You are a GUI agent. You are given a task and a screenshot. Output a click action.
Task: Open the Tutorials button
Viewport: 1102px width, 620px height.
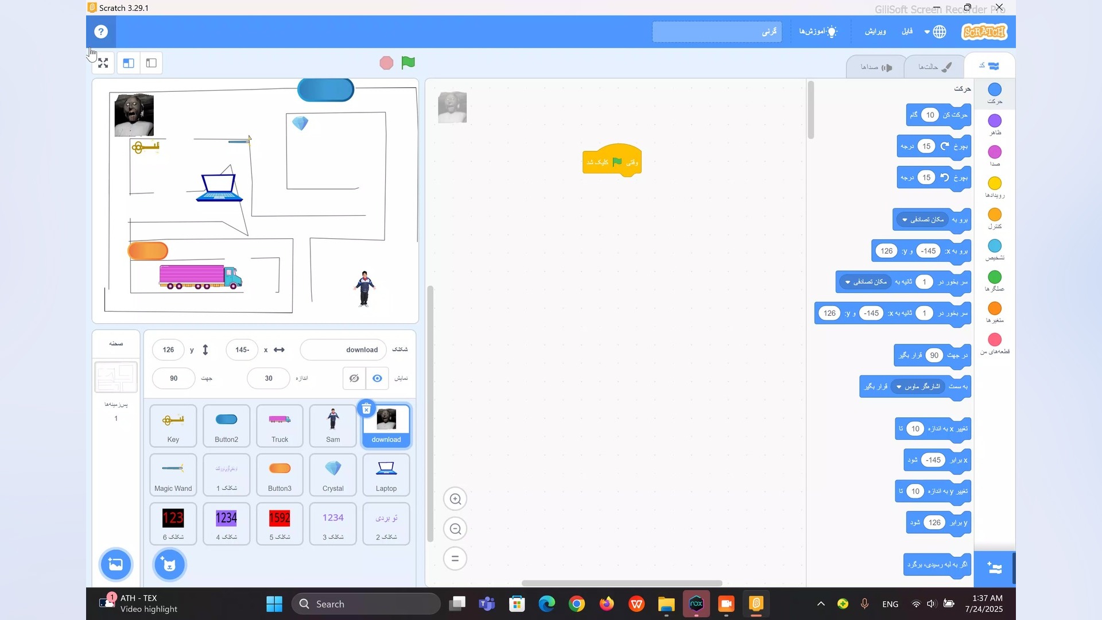tap(818, 32)
